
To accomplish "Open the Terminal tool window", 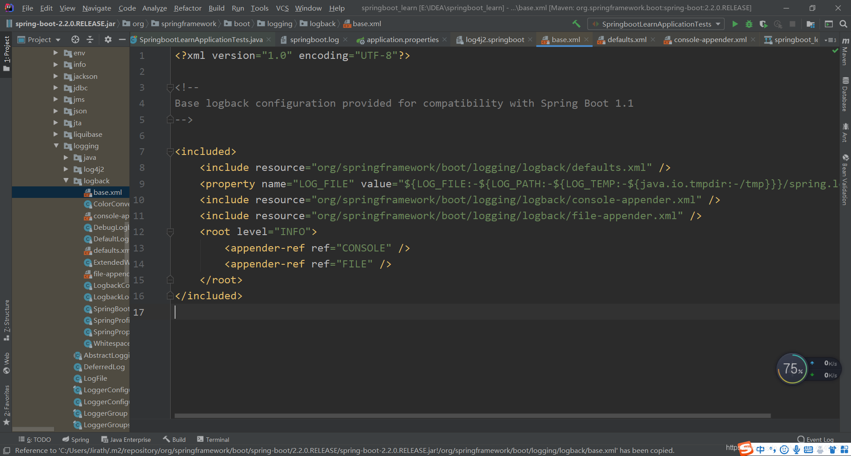I will coord(213,440).
